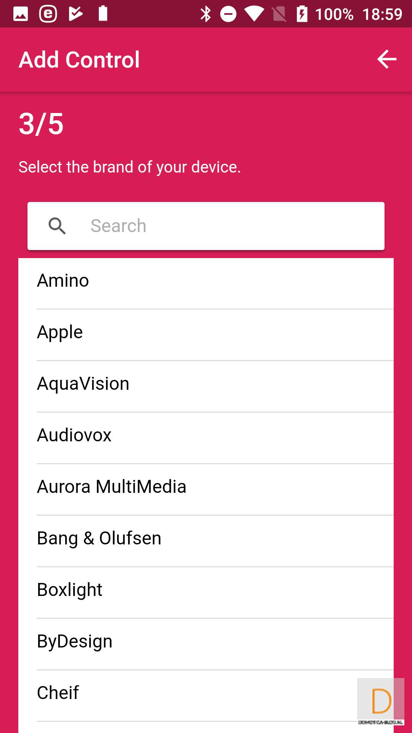Click the Search input field
Image resolution: width=412 pixels, height=733 pixels.
229,226
